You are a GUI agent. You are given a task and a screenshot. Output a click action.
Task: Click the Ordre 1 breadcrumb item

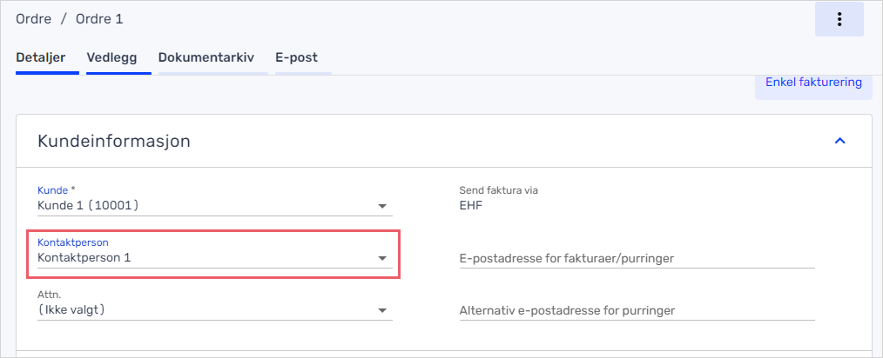point(99,19)
